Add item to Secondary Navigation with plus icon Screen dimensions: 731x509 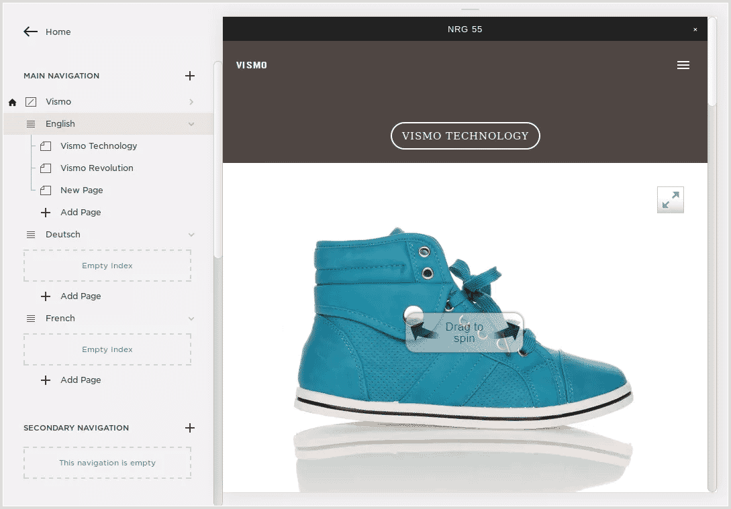(x=190, y=428)
